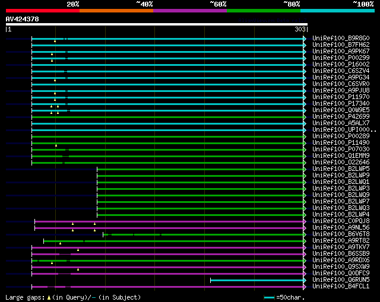Image resolution: width=380 pixels, height=302 pixels.
Task: Select the UniRef100_UPI000.. entry label
Action: coord(343,130)
